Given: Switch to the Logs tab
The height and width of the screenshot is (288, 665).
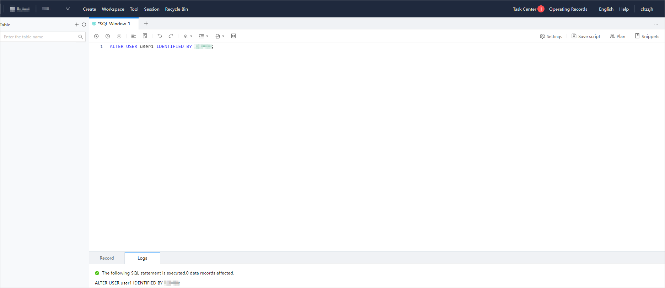Looking at the screenshot, I should coord(142,258).
